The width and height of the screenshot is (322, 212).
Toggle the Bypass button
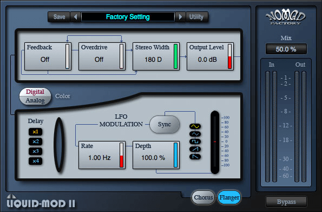coord(286,202)
